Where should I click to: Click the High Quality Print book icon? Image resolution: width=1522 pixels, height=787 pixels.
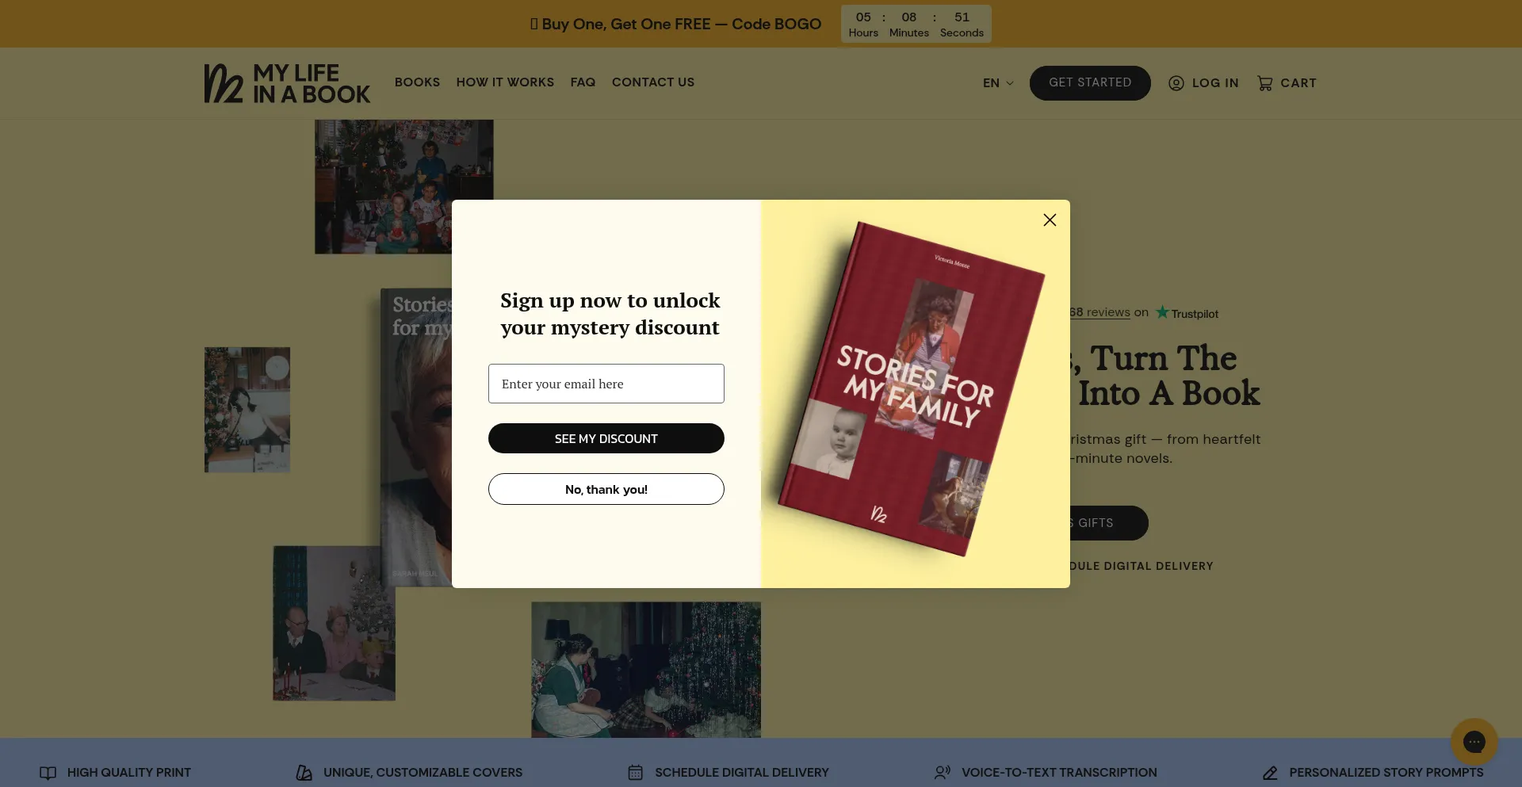point(48,773)
